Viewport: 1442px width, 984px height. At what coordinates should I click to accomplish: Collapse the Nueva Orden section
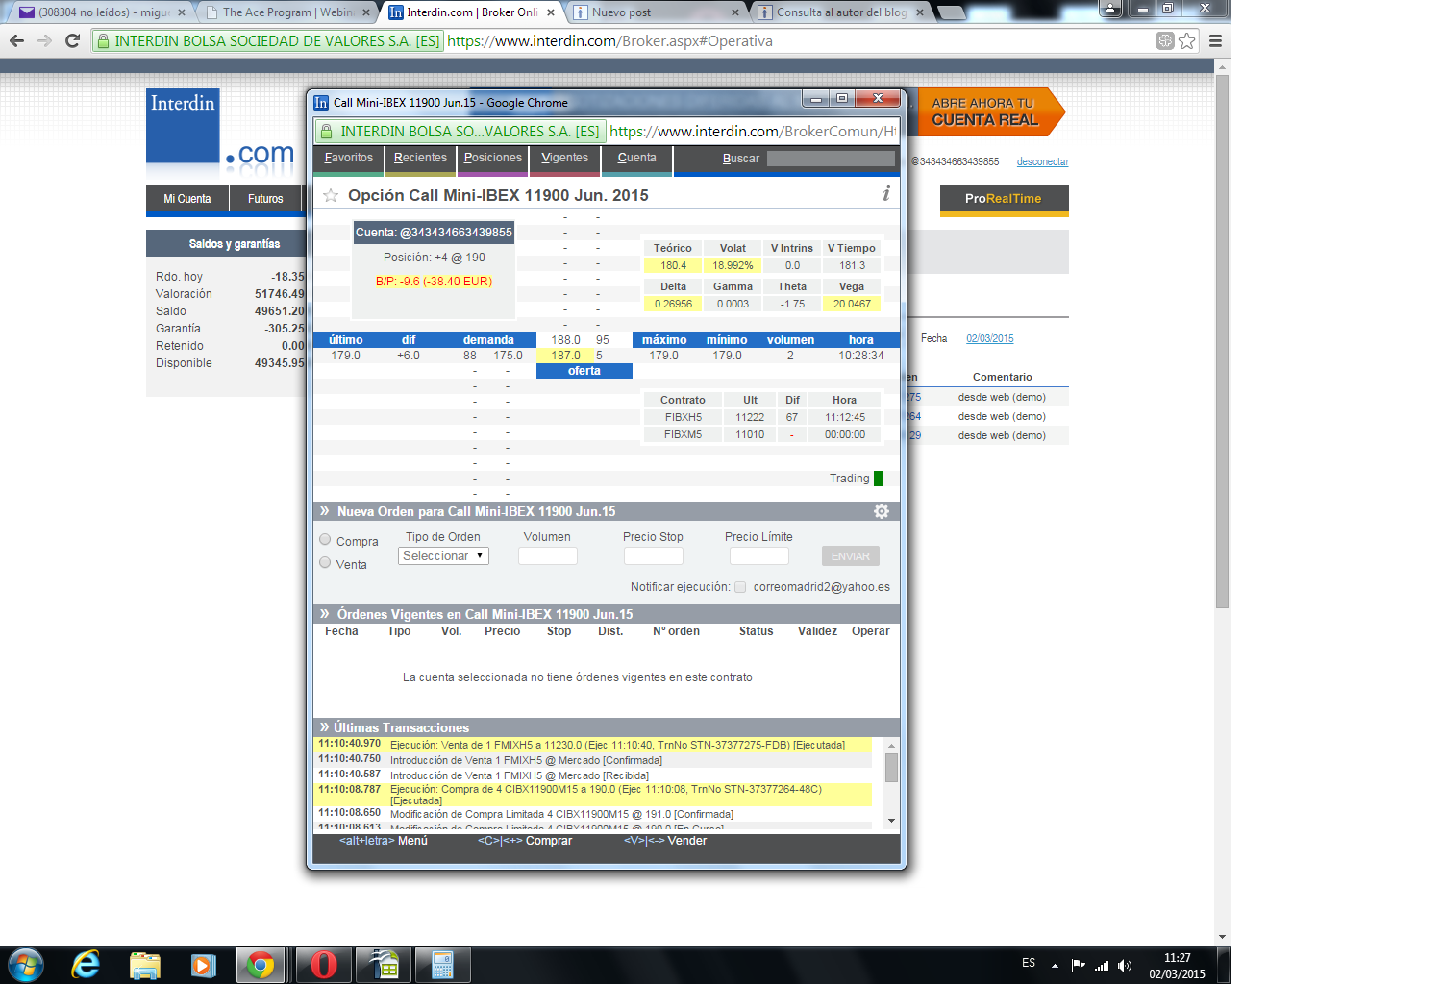coord(325,511)
